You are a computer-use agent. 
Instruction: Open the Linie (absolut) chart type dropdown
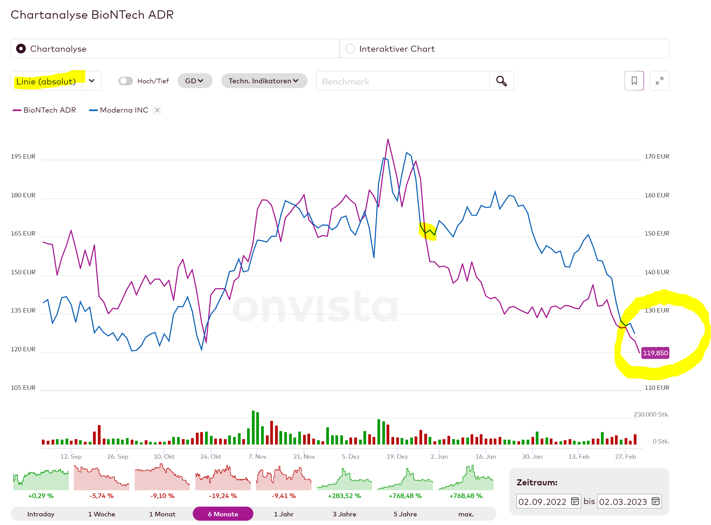(x=91, y=81)
